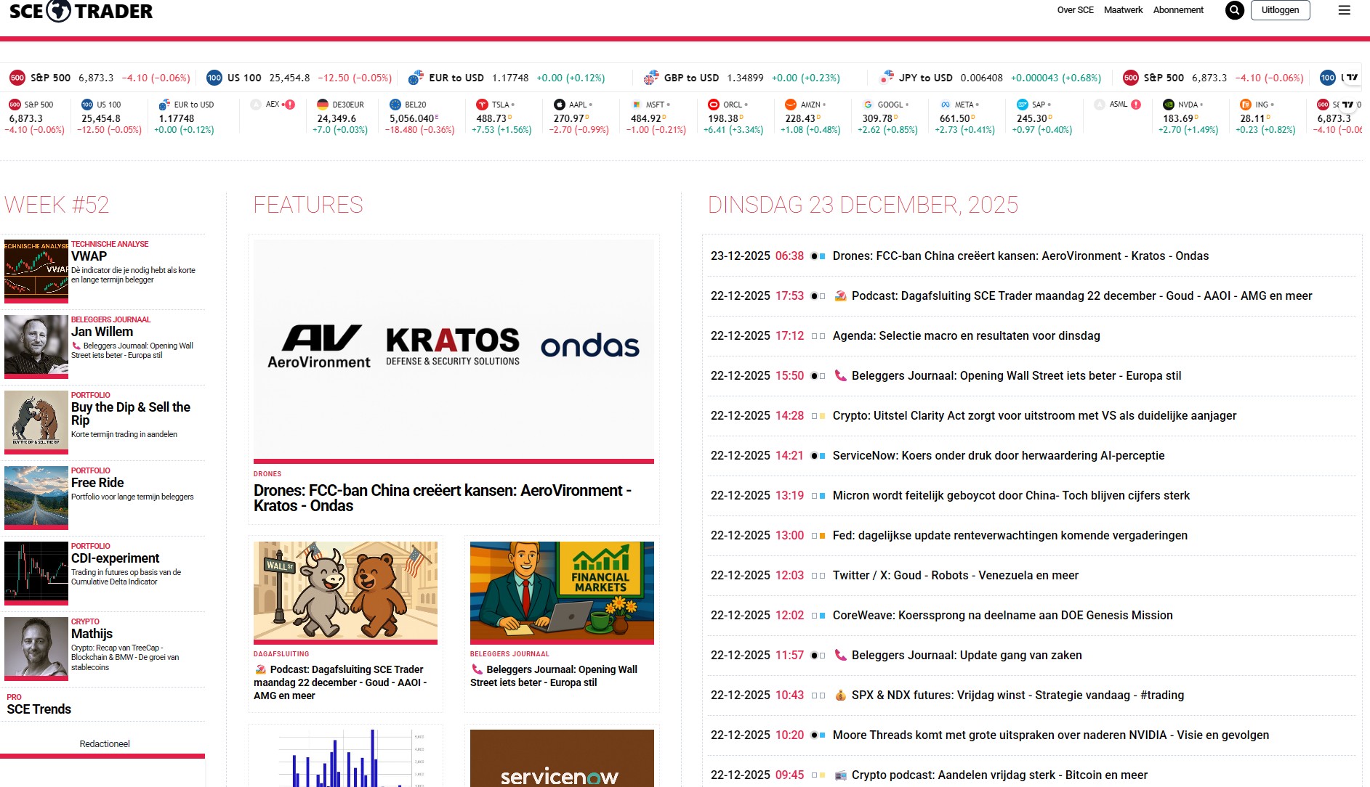Viewport: 1370px width, 787px height.
Task: Open the Fed: dagelijkse update renteverwachtingen headline
Action: [1010, 535]
